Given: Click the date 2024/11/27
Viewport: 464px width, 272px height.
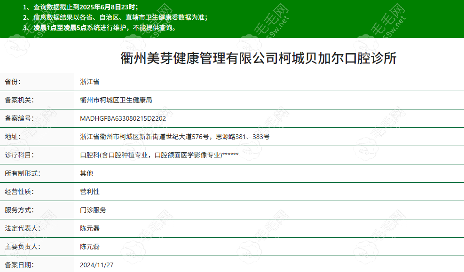Looking at the screenshot, I should [x=96, y=265].
